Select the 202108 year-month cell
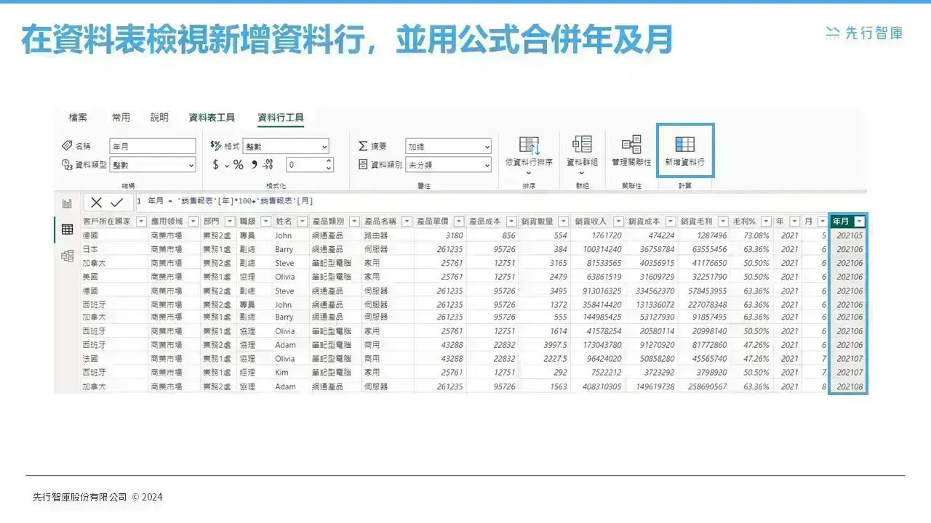 coord(849,386)
